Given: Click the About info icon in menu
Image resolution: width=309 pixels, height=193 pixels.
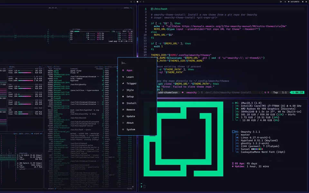Looking at the screenshot, I should pos(123,123).
